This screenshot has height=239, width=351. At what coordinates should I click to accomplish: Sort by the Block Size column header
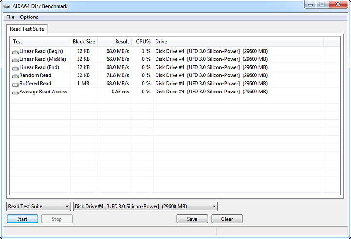tap(84, 41)
